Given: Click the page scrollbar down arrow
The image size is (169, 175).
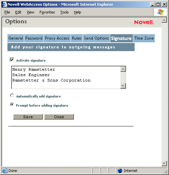Looking at the screenshot, I should tap(164, 163).
